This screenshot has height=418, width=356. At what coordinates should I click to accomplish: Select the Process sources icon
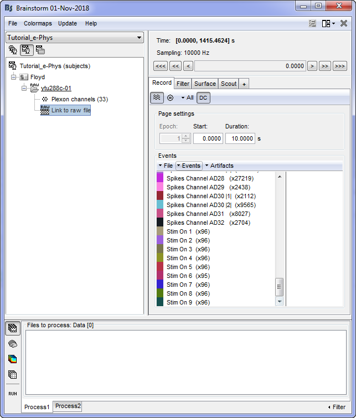click(12, 343)
